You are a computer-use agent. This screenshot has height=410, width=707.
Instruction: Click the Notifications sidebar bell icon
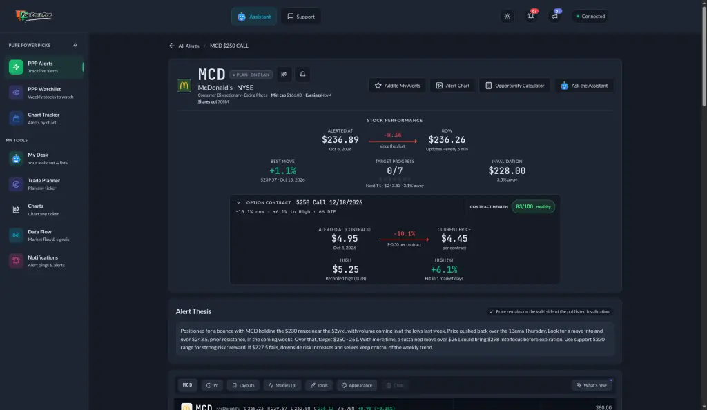17,261
